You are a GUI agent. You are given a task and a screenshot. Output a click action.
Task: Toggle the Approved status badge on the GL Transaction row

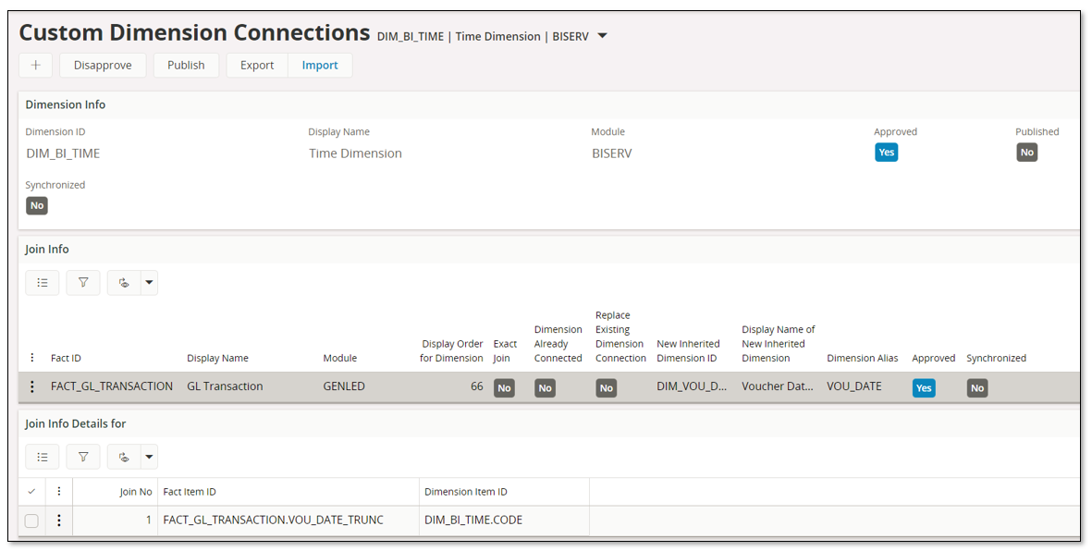(x=924, y=387)
